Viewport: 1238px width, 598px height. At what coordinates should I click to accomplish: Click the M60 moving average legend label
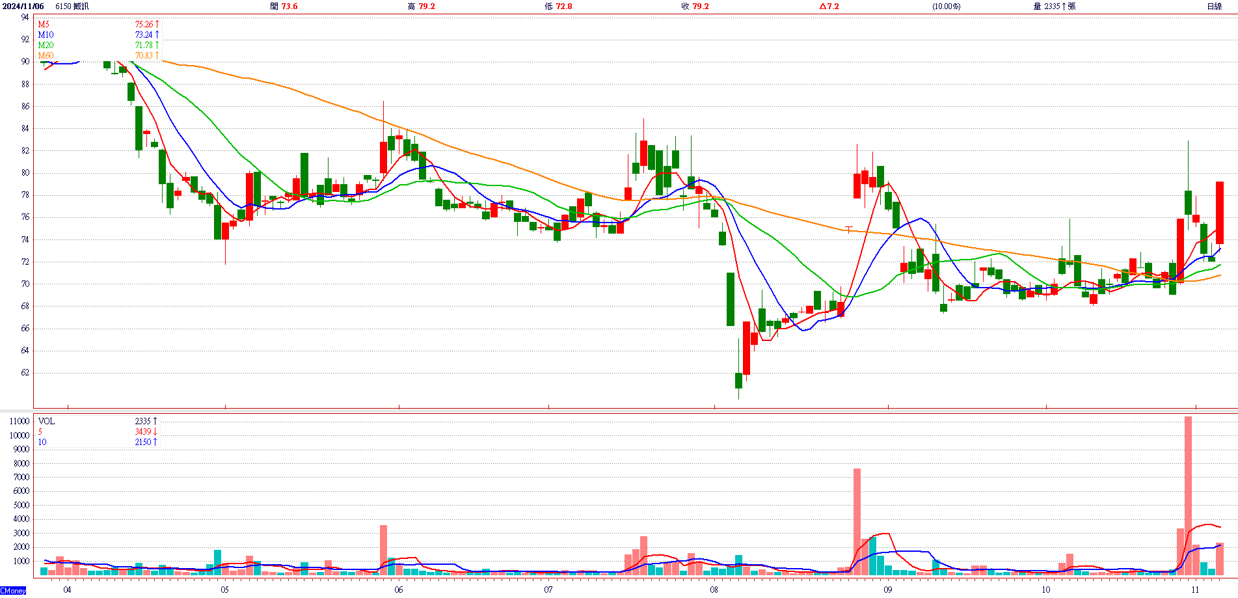[46, 56]
